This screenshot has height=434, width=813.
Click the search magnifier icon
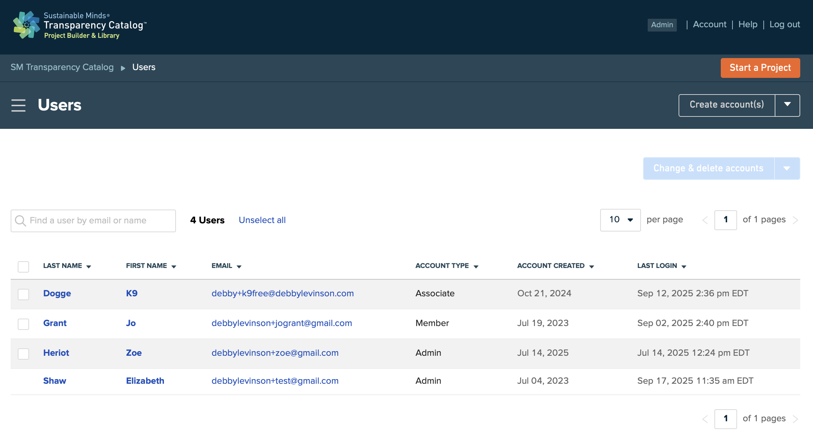point(21,221)
